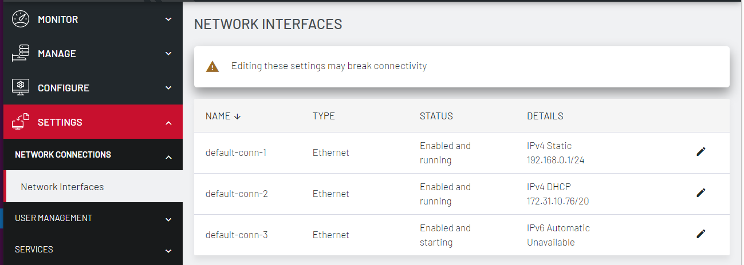Edit default-conn-1 with pencil icon
Viewport: 744px width, 265px height.
click(700, 152)
